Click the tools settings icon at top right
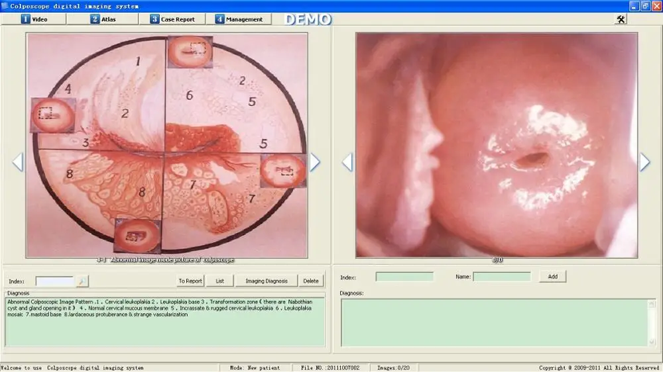This screenshot has height=372, width=663. (621, 19)
